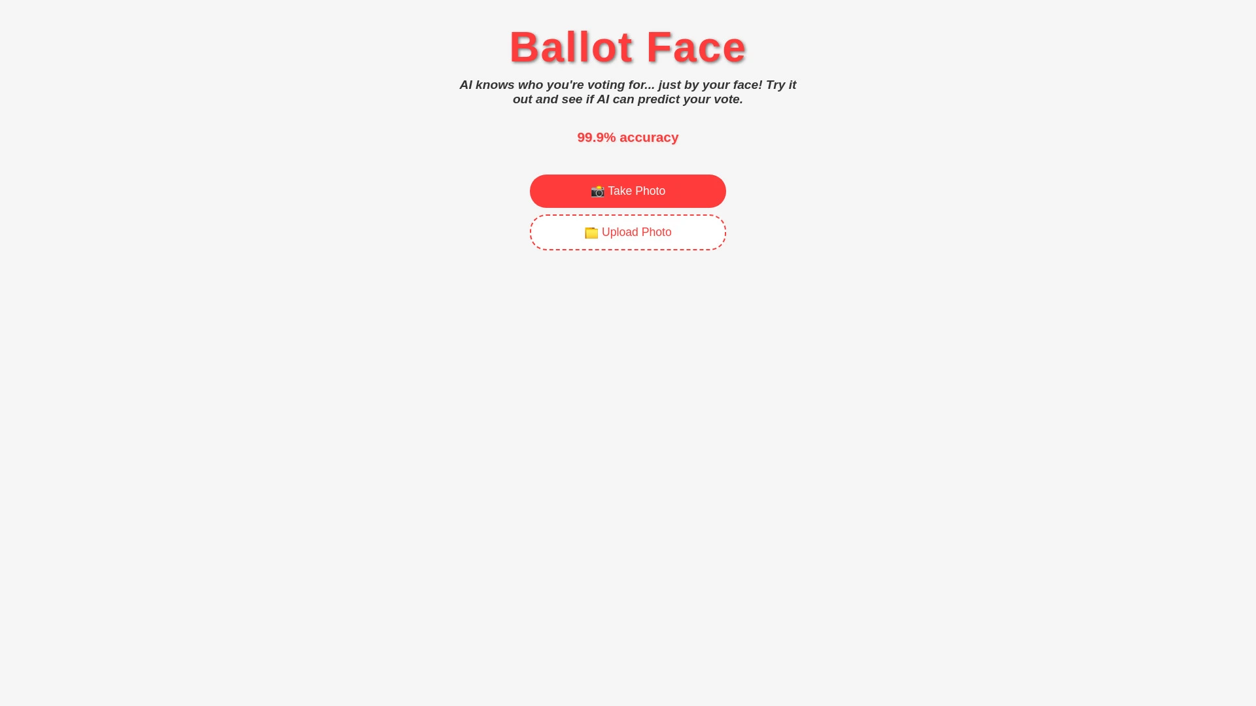Click the Ballot Face title
The width and height of the screenshot is (1256, 706).
click(x=627, y=46)
